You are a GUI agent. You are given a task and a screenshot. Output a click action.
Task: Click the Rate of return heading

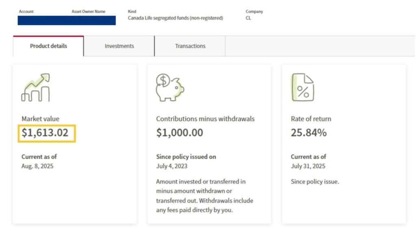pos(311,119)
